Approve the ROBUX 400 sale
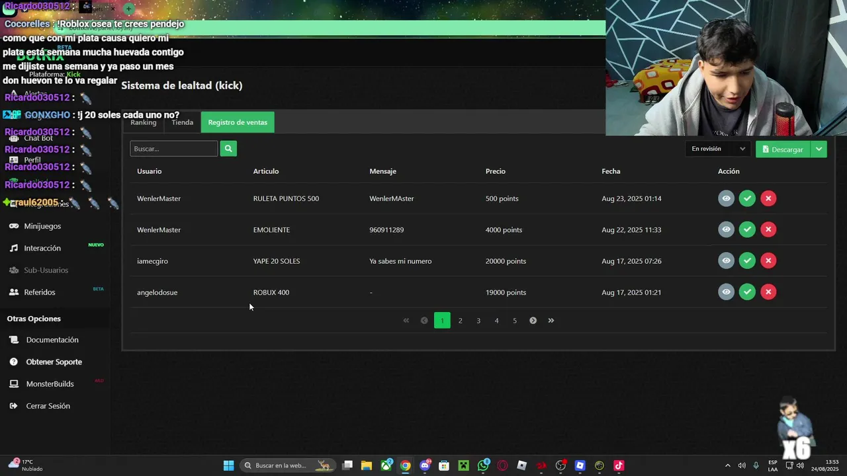Image resolution: width=847 pixels, height=476 pixels. 747,292
